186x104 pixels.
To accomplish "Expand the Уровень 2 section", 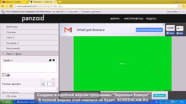I will pos(30,43).
